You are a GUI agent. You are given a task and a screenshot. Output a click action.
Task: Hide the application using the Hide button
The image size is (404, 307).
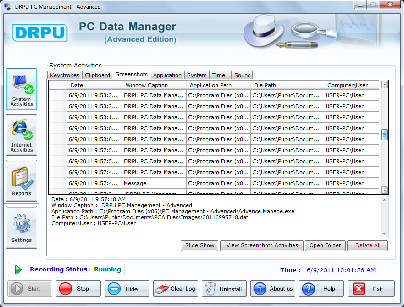(x=127, y=289)
